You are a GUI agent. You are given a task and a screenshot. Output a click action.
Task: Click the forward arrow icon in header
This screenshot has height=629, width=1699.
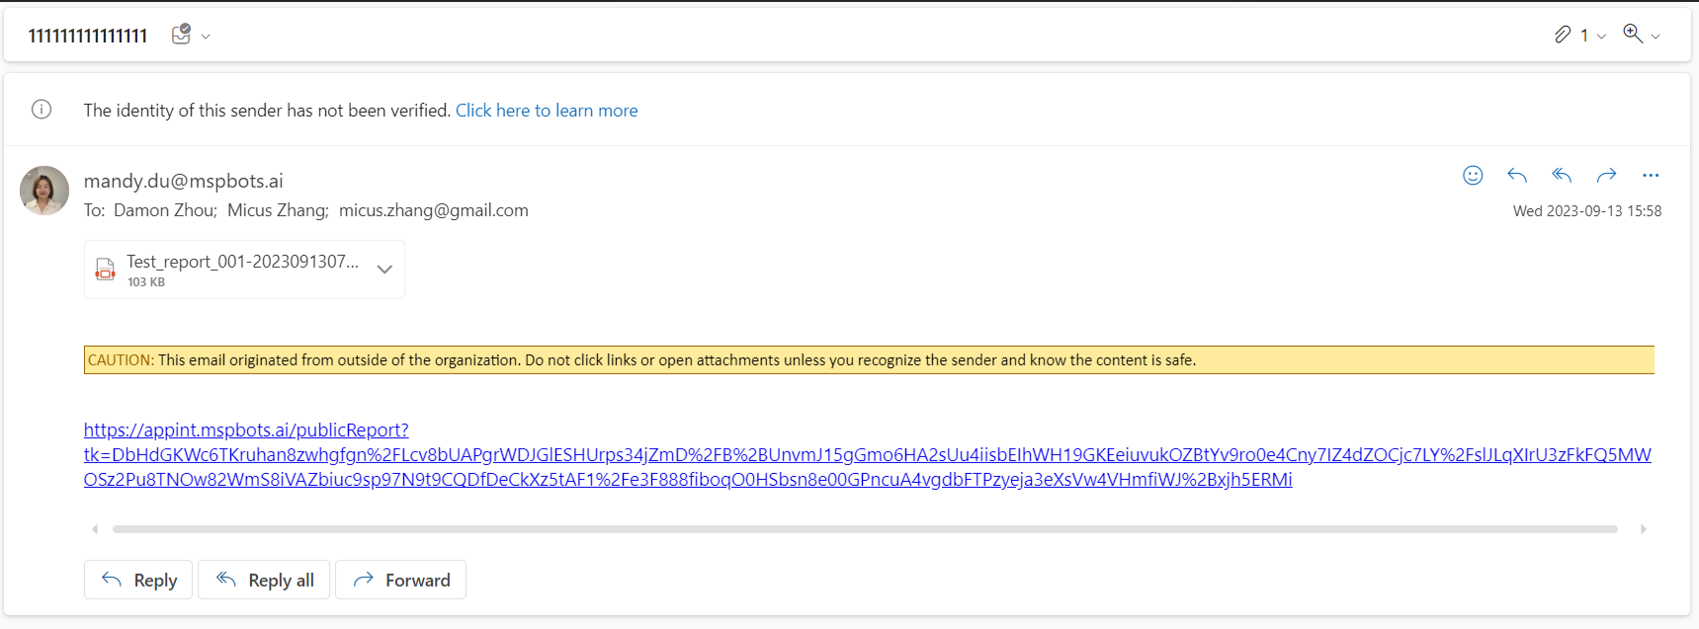click(1606, 176)
